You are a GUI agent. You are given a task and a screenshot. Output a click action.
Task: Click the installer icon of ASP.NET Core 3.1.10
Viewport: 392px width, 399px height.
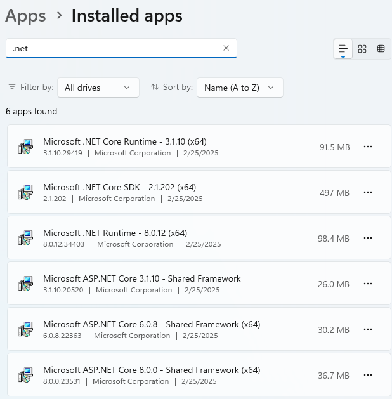(25, 284)
